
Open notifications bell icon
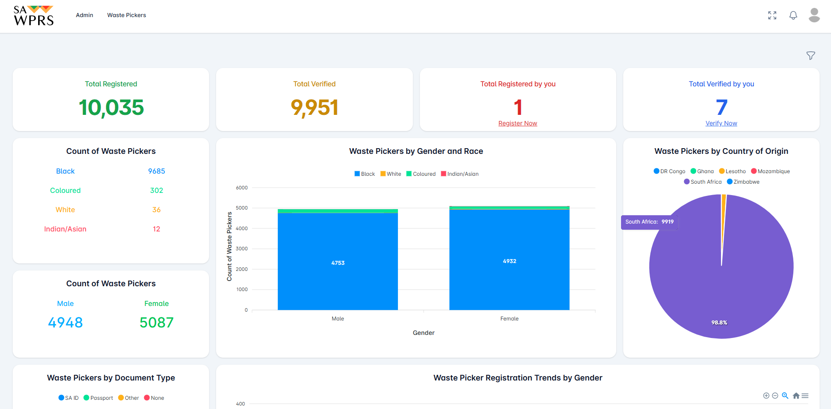(793, 15)
